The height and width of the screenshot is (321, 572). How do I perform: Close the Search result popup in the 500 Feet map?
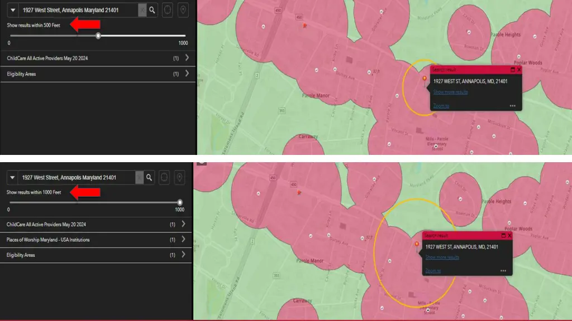pyautogui.click(x=519, y=70)
